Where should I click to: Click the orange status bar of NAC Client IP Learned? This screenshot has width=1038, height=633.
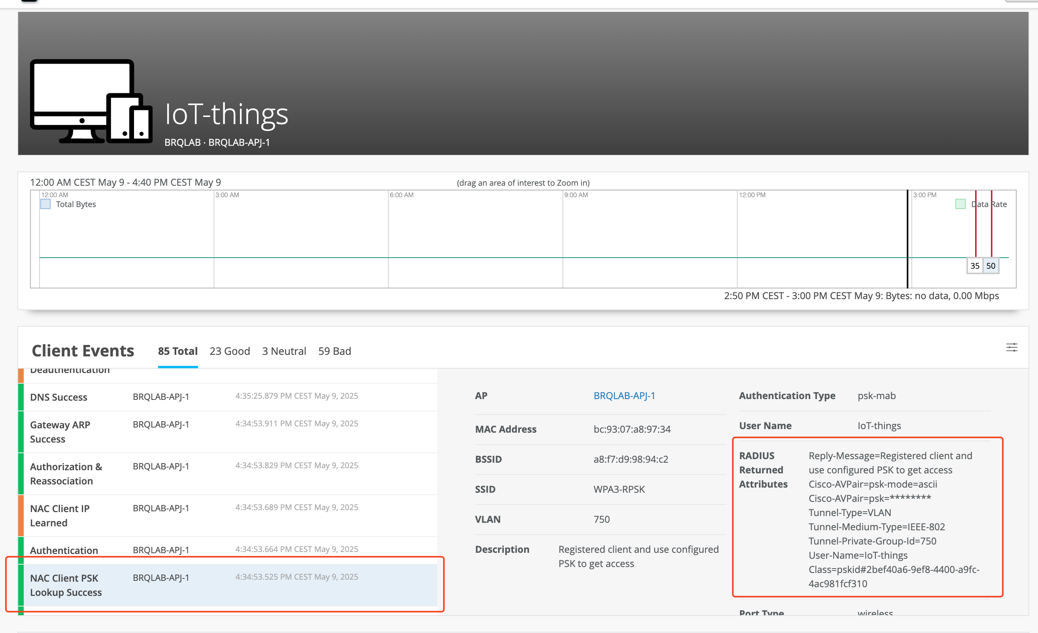pos(21,515)
